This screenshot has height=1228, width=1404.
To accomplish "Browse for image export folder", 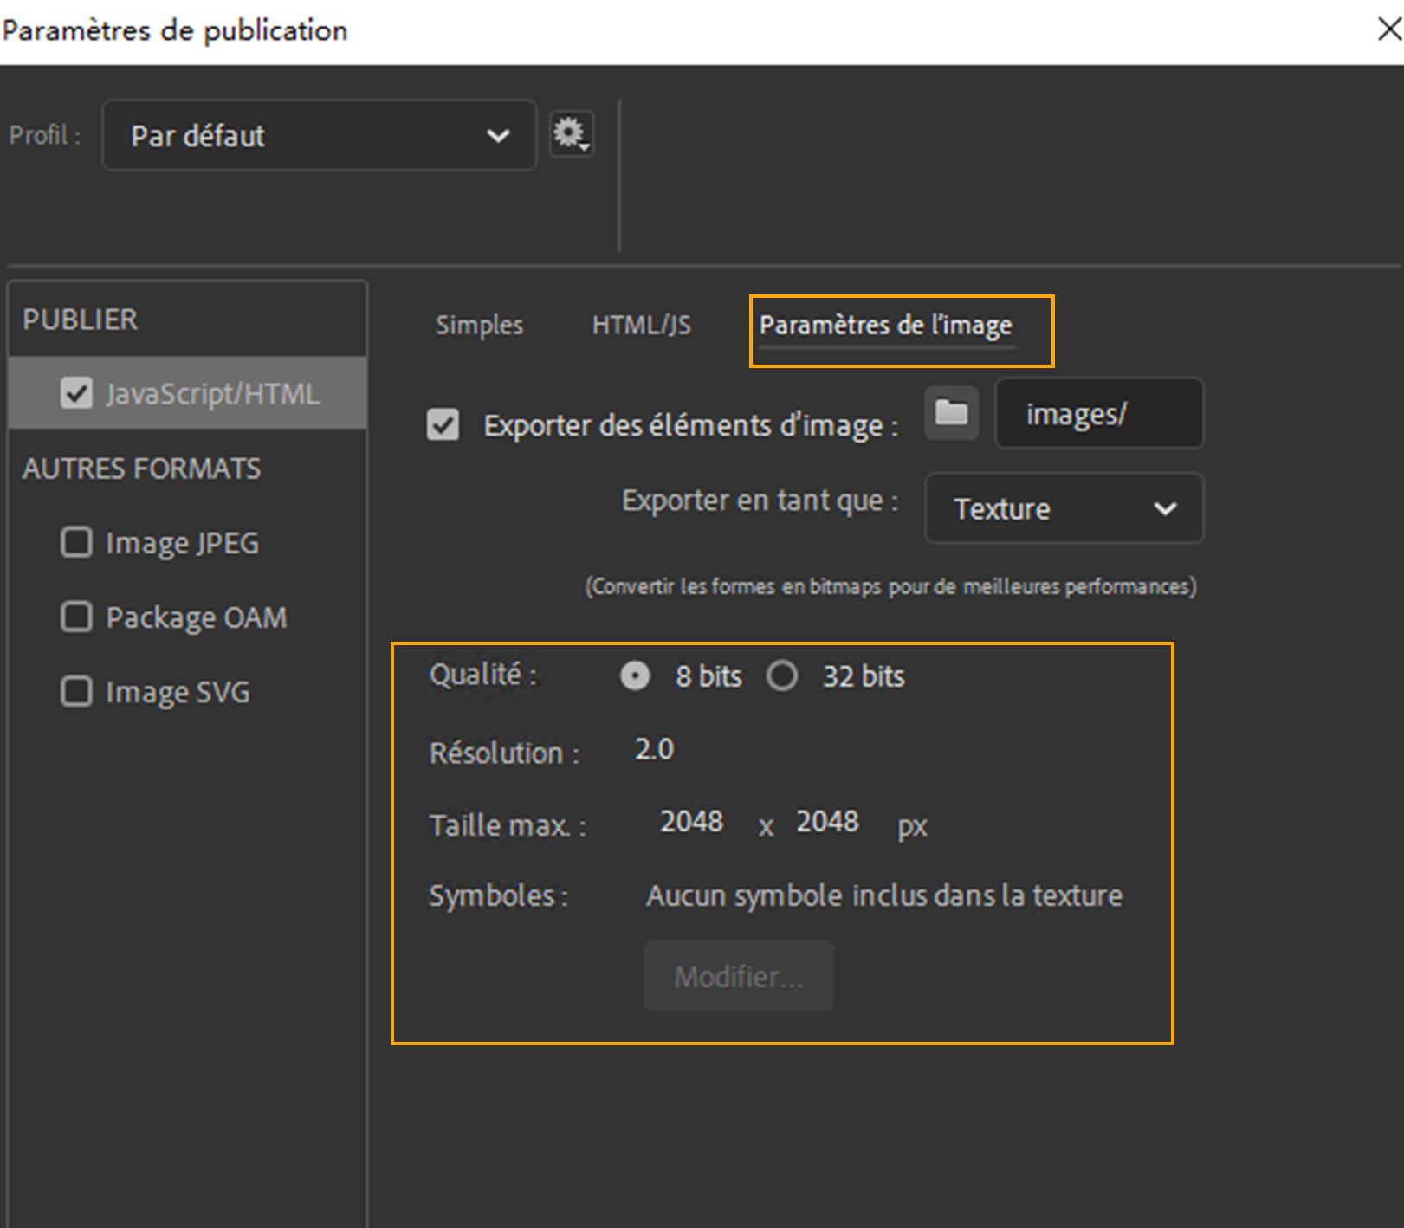I will 950,414.
